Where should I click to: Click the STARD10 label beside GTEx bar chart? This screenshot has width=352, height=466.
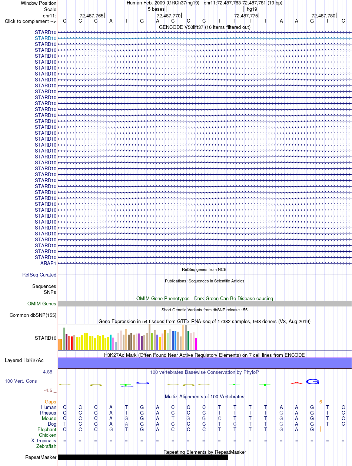point(46,338)
